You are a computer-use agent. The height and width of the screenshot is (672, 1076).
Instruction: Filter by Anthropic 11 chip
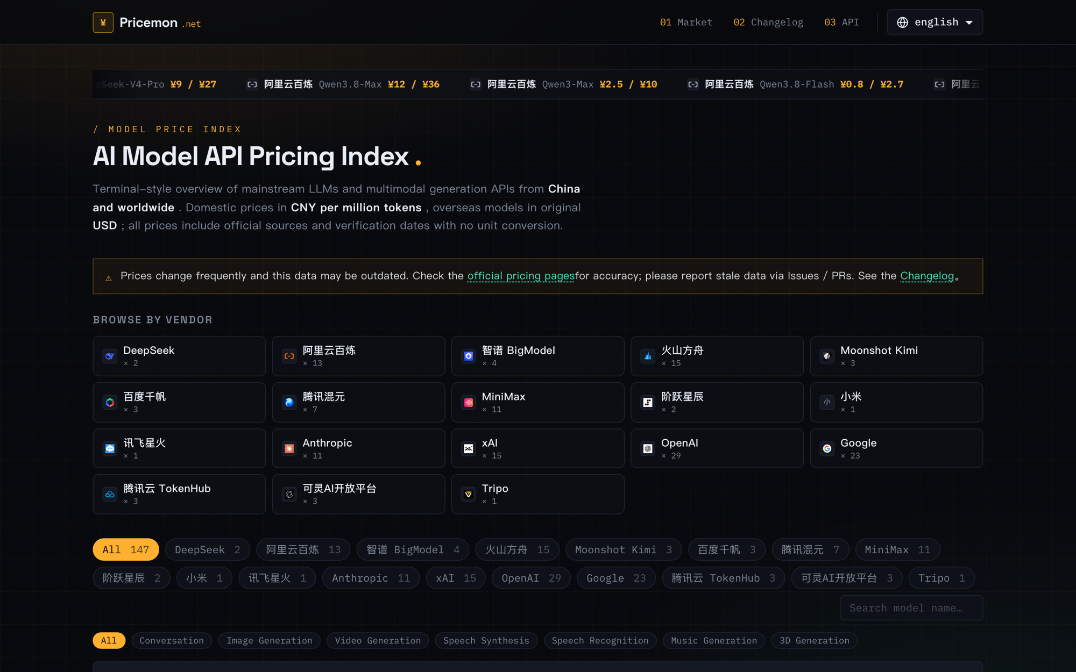click(371, 578)
